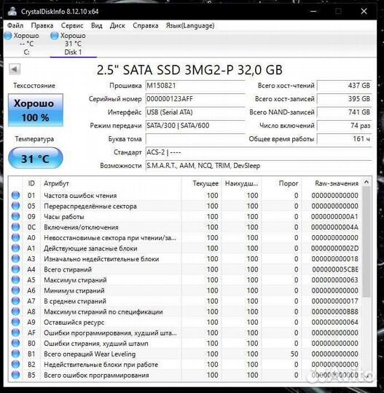384x393 pixels.
Task: Click the Хорошо 100 % health status button
Action: click(36, 111)
